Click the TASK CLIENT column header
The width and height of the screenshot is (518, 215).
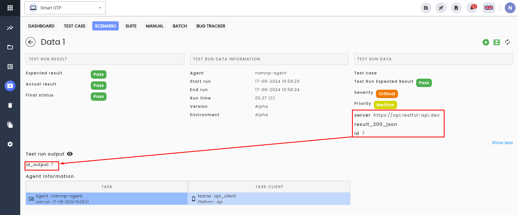(269, 187)
